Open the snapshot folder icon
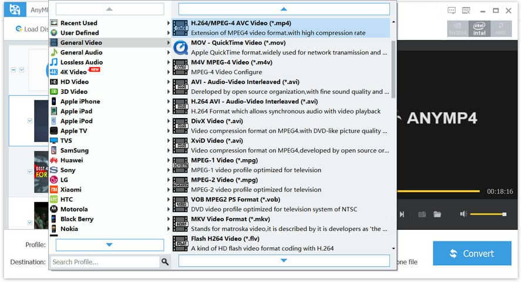Viewport: 521px width, 282px height. coord(437,214)
